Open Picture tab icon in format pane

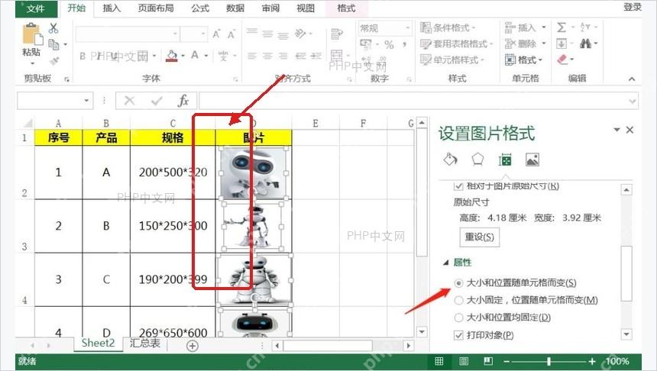pos(532,160)
